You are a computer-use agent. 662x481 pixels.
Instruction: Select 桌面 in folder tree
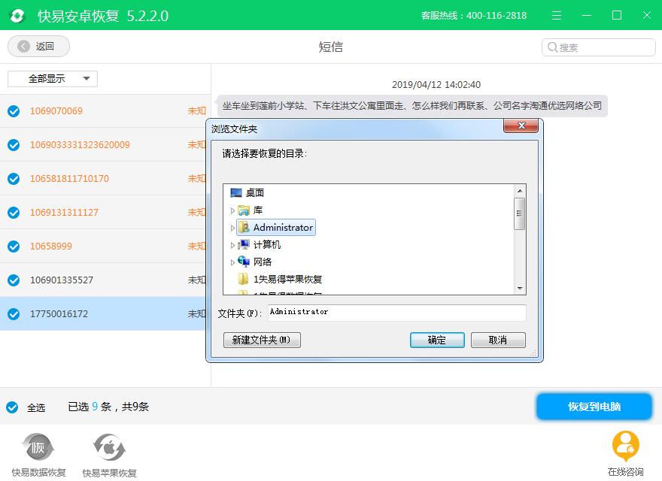254,193
